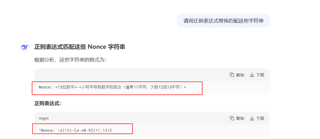Click the download arrow icon in the regex block header

pyautogui.click(x=252, y=118)
